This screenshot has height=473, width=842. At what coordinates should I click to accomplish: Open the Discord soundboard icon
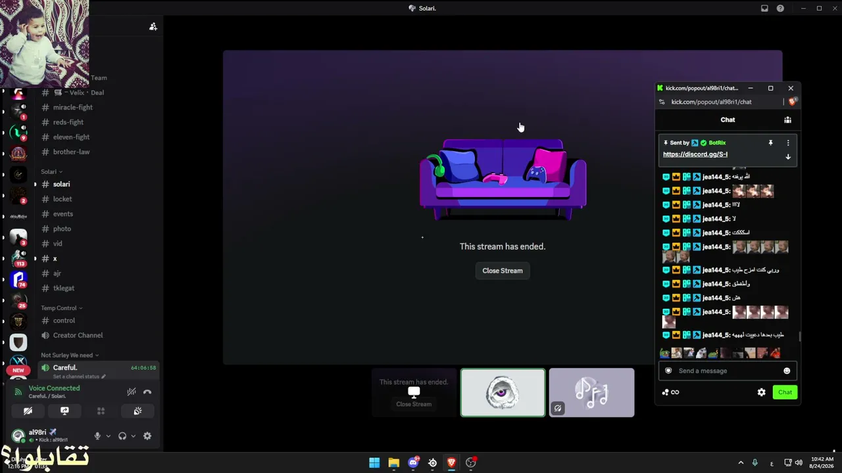coord(137,411)
